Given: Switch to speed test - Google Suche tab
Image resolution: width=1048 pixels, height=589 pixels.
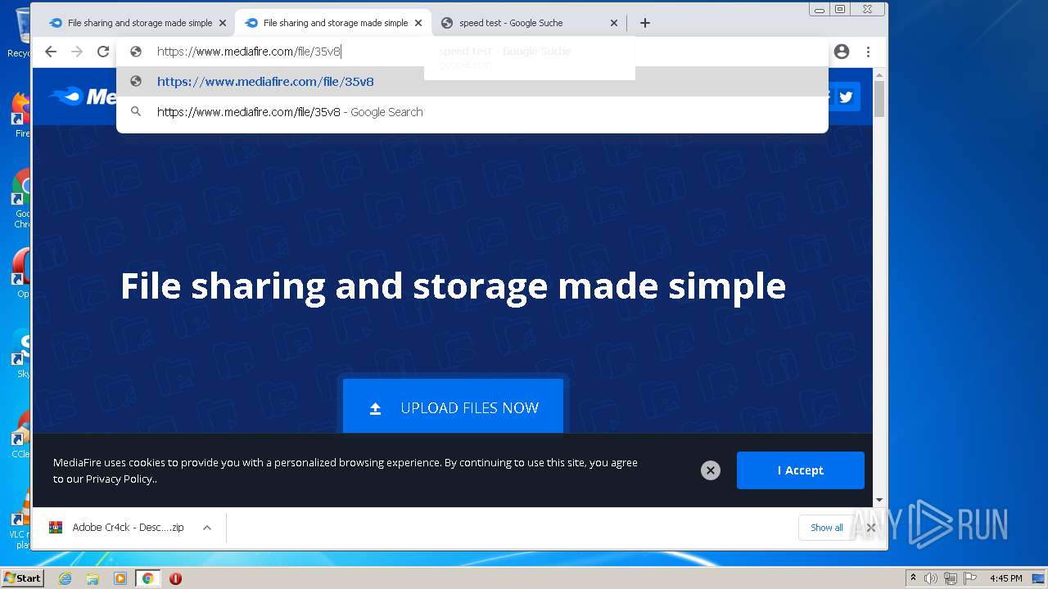Looking at the screenshot, I should tap(529, 23).
